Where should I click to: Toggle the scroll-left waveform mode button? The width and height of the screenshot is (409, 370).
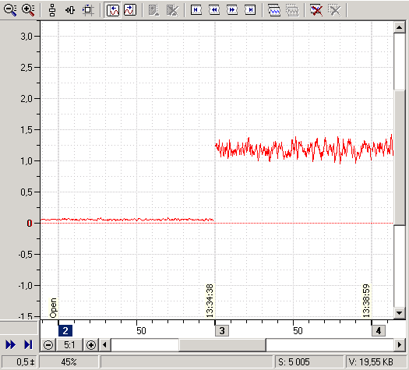pos(113,10)
